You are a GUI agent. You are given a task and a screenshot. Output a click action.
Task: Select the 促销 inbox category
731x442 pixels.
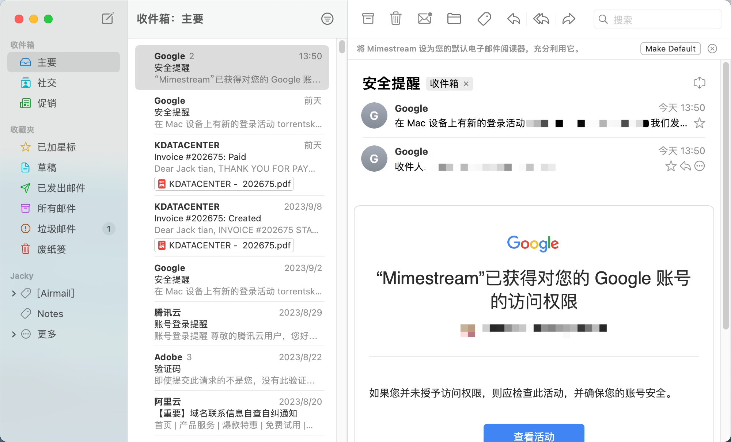tap(64, 103)
